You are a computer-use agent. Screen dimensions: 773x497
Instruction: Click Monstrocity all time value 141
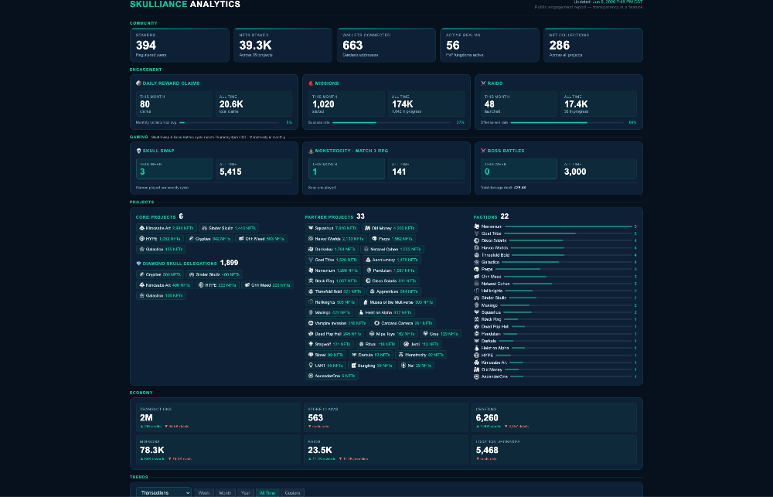click(x=399, y=172)
